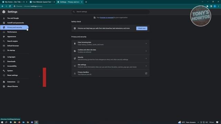Open the System settings page
Screen dimensions: 221x124
[10, 71]
